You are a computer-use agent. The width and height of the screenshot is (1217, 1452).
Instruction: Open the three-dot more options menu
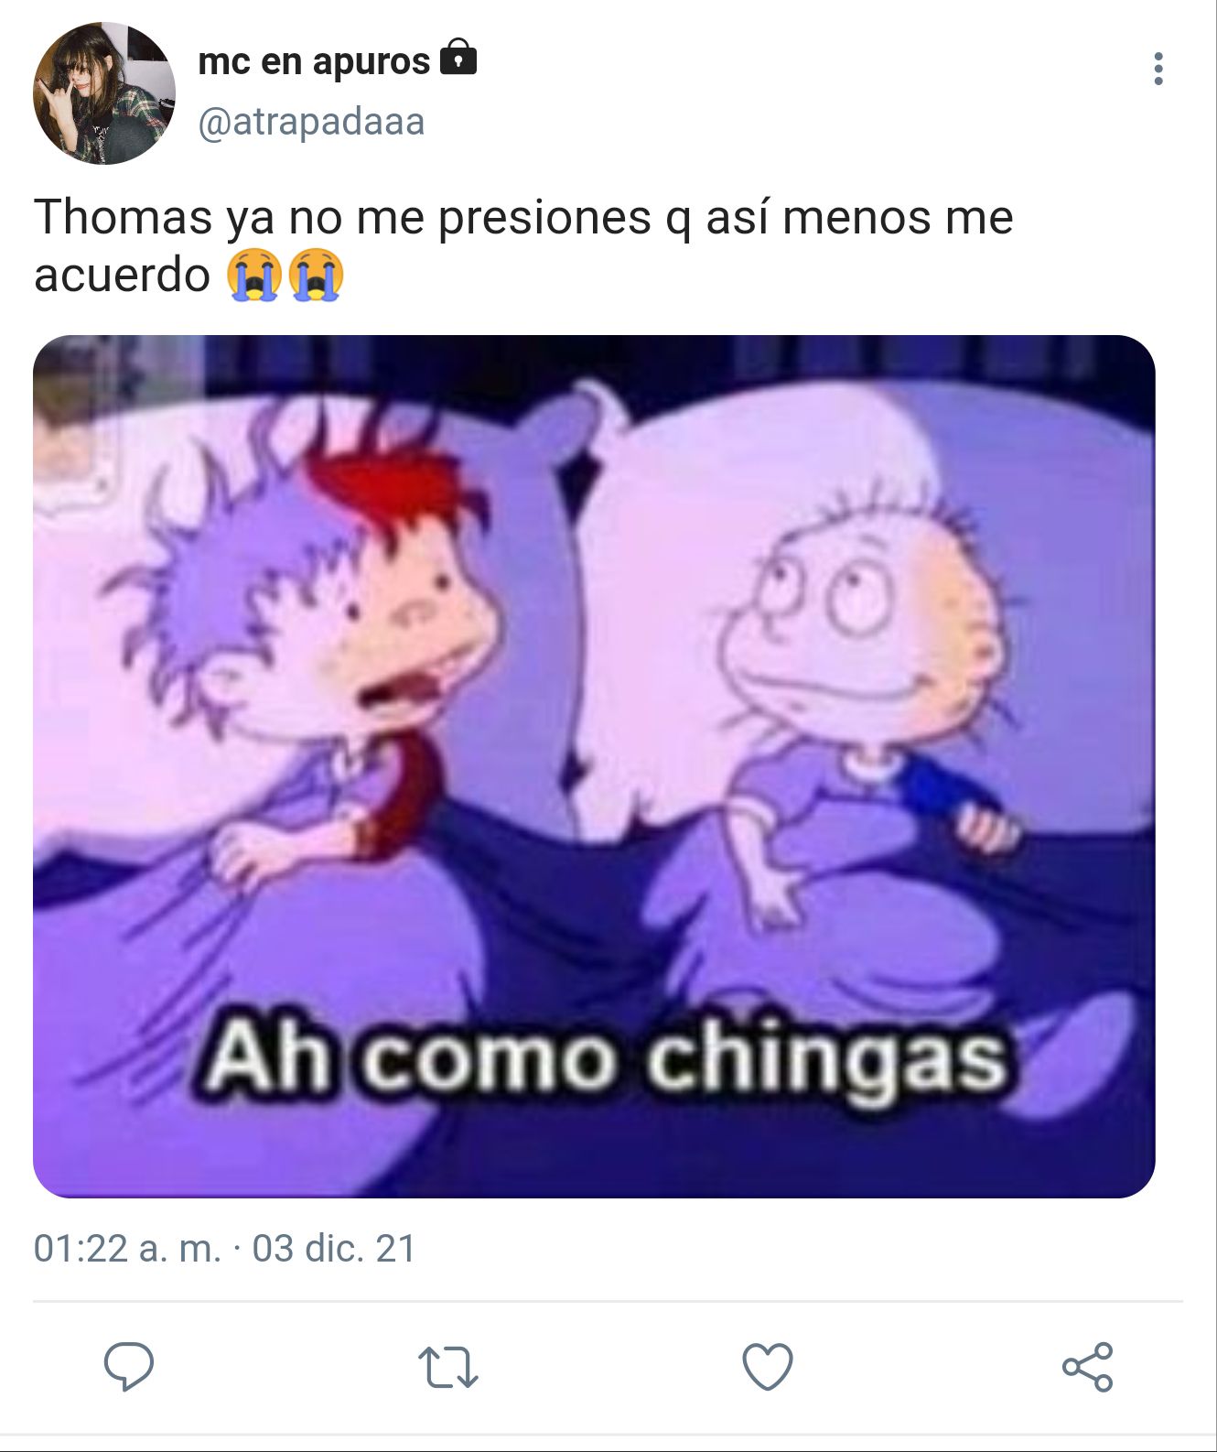1158,69
